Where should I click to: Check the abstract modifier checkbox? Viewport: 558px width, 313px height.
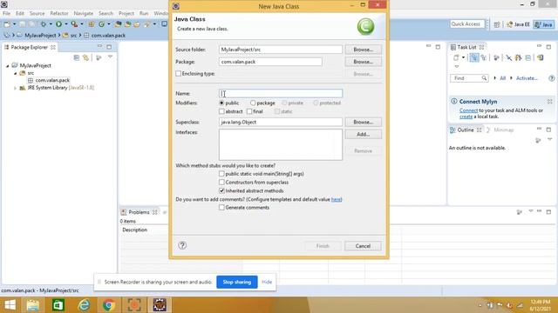221,111
